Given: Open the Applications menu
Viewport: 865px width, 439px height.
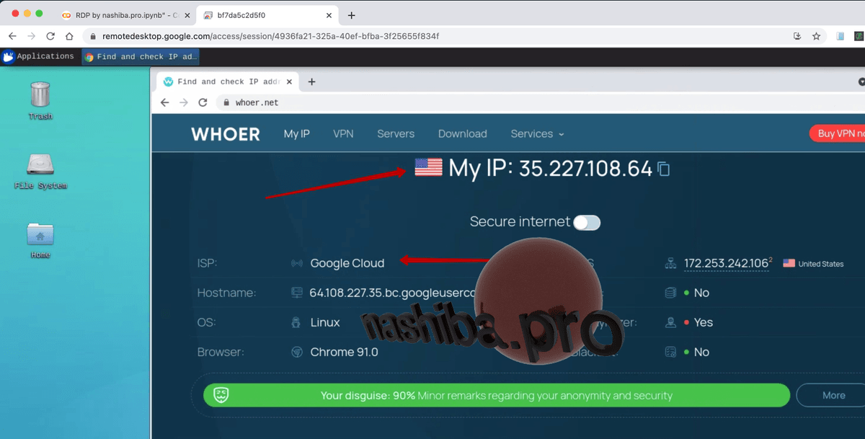Looking at the screenshot, I should (38, 56).
